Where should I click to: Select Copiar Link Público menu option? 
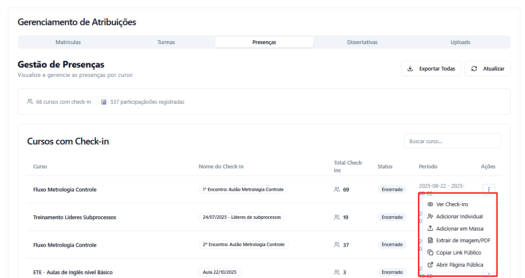click(x=458, y=253)
